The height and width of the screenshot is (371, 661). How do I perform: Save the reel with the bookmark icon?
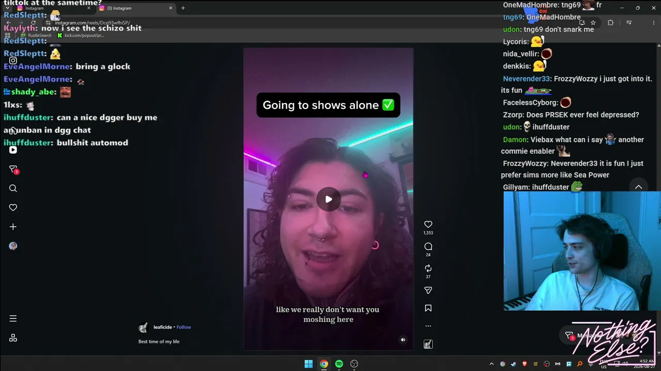pos(428,308)
